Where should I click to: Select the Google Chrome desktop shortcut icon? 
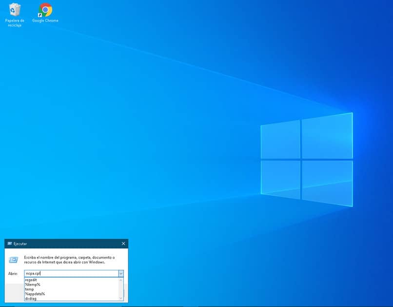45,10
